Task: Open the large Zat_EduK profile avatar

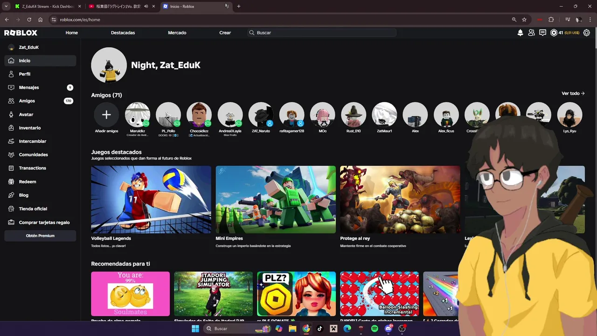Action: (x=109, y=65)
